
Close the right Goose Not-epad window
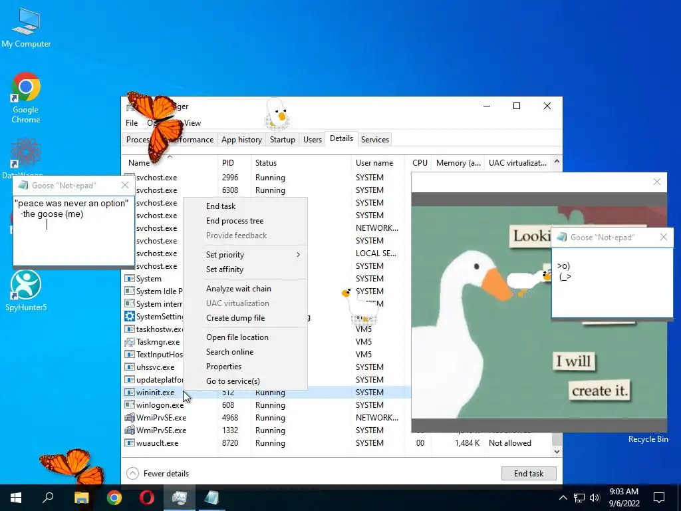(664, 237)
